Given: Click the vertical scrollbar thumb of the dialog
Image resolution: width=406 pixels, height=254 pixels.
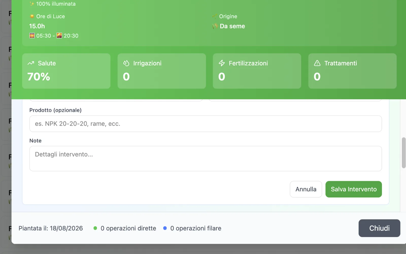Looking at the screenshot, I should point(403,153).
